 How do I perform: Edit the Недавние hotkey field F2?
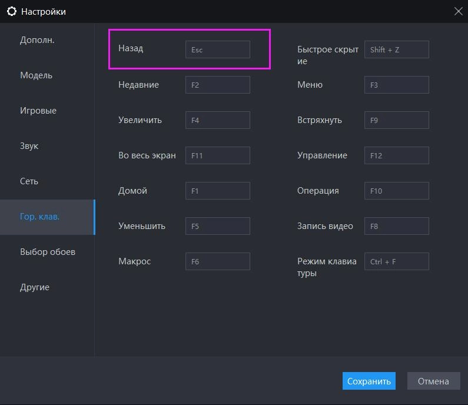tap(217, 85)
